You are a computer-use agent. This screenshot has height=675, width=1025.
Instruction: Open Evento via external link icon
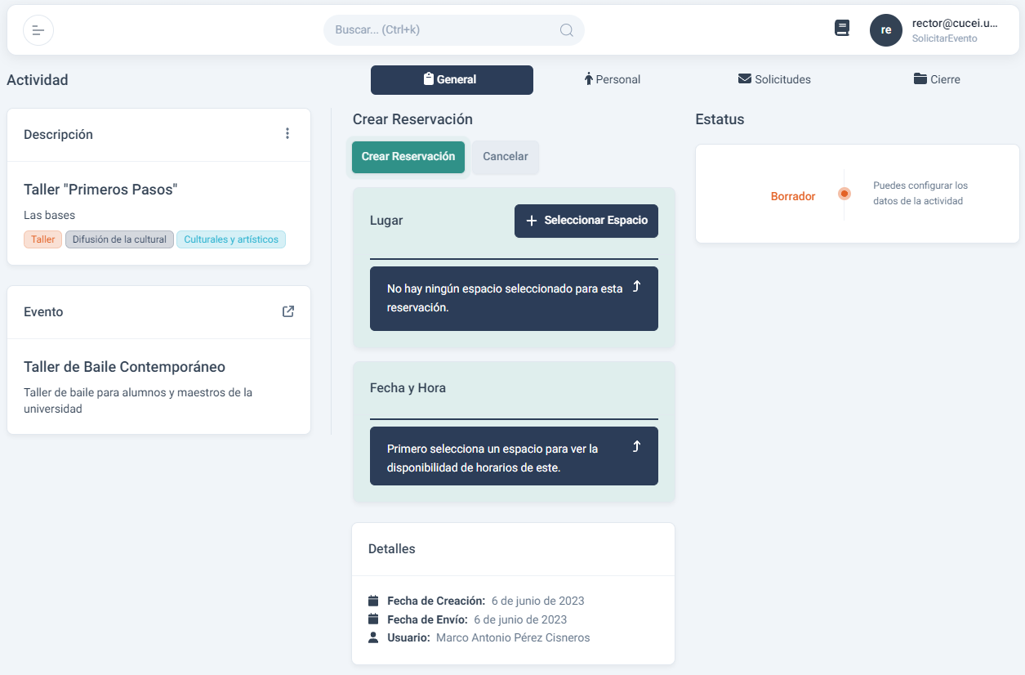287,311
